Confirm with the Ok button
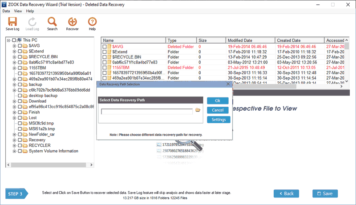The height and width of the screenshot is (205, 356). coord(218,100)
